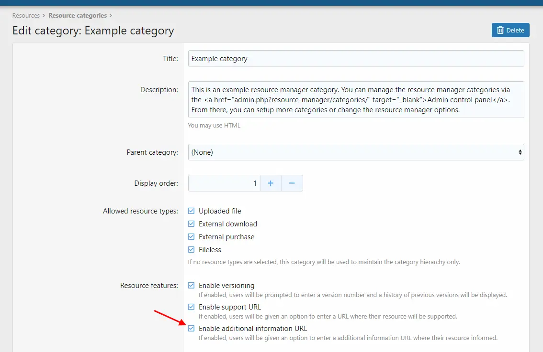This screenshot has height=352, width=543.
Task: Uncheck the Fileless resource type
Action: click(x=191, y=249)
